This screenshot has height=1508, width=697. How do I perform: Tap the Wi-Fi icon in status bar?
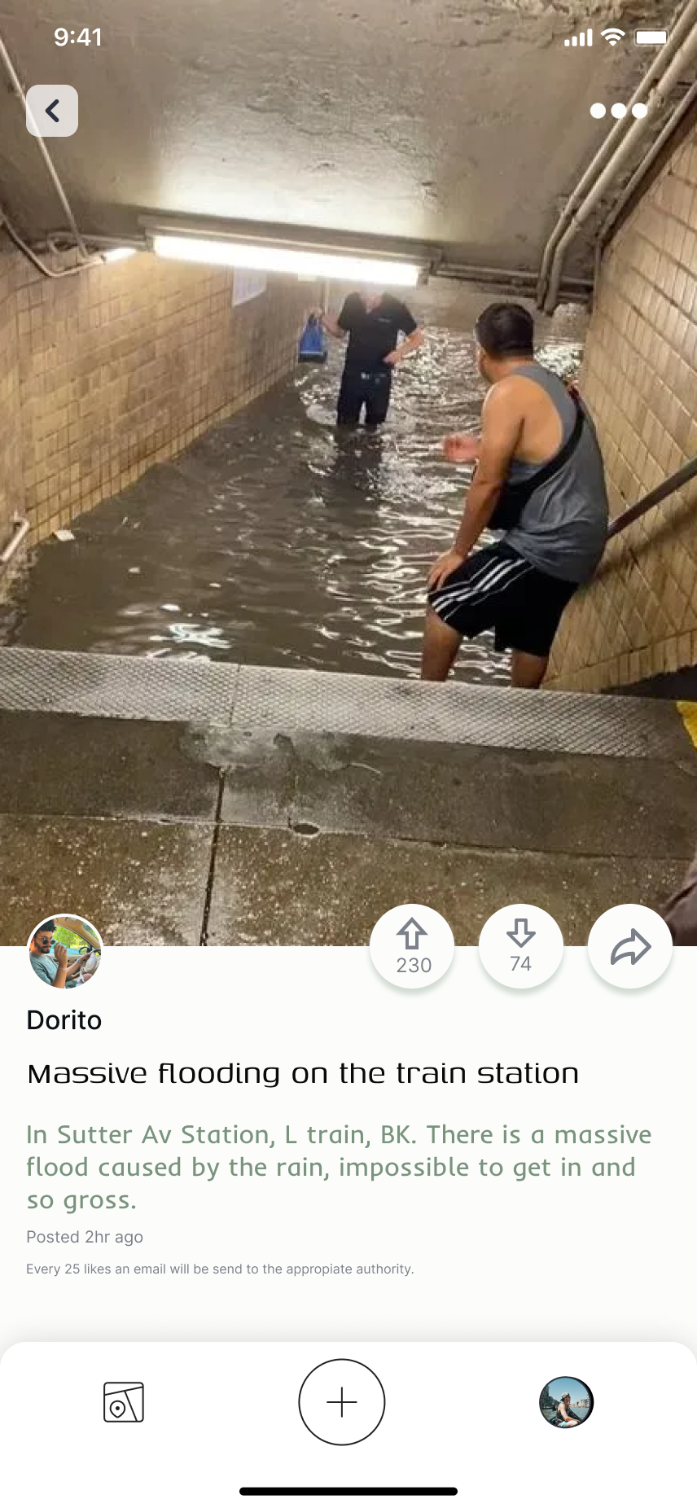coord(613,37)
